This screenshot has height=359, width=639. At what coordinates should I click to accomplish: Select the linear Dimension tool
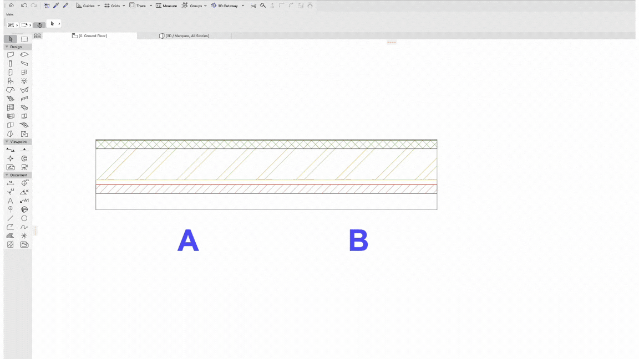11,183
